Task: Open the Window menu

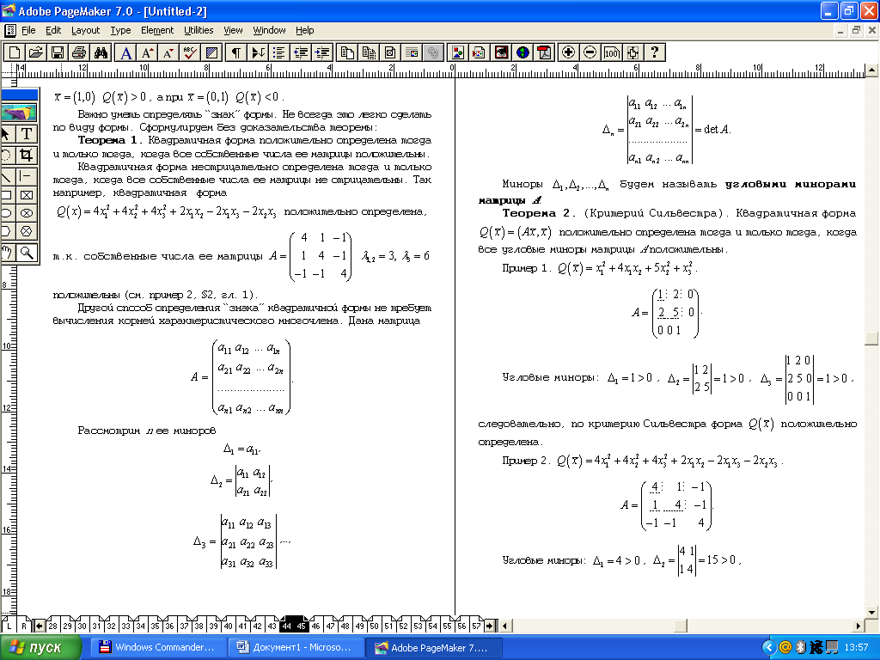Action: 269,30
